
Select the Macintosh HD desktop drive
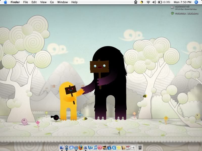coord(172,7)
